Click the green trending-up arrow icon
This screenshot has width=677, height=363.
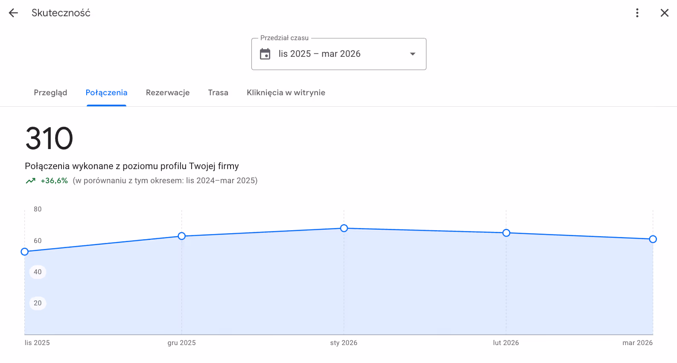[x=31, y=181]
